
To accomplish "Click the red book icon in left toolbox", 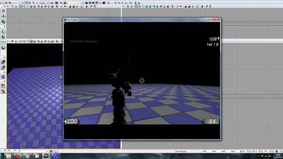I will 3,86.
